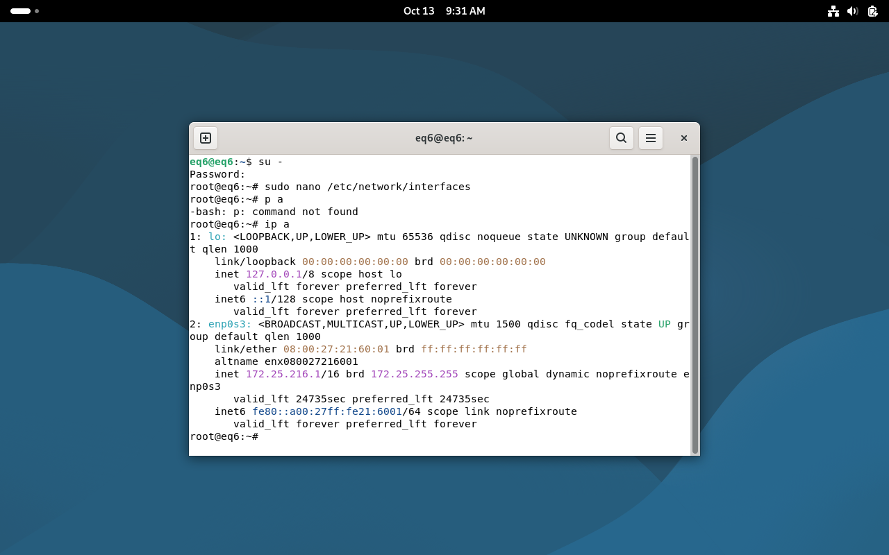Click the UNKNOWN state text
The image size is (889, 555).
point(586,237)
